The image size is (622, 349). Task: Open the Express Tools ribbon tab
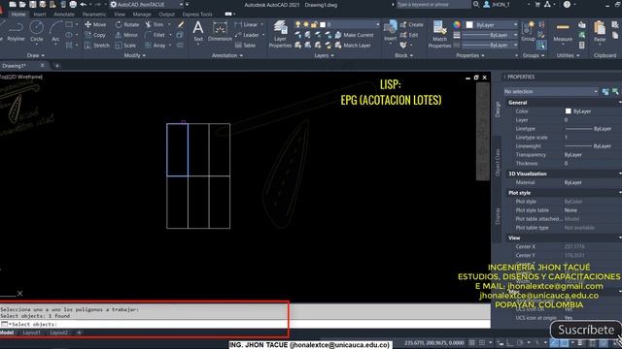pyautogui.click(x=197, y=15)
